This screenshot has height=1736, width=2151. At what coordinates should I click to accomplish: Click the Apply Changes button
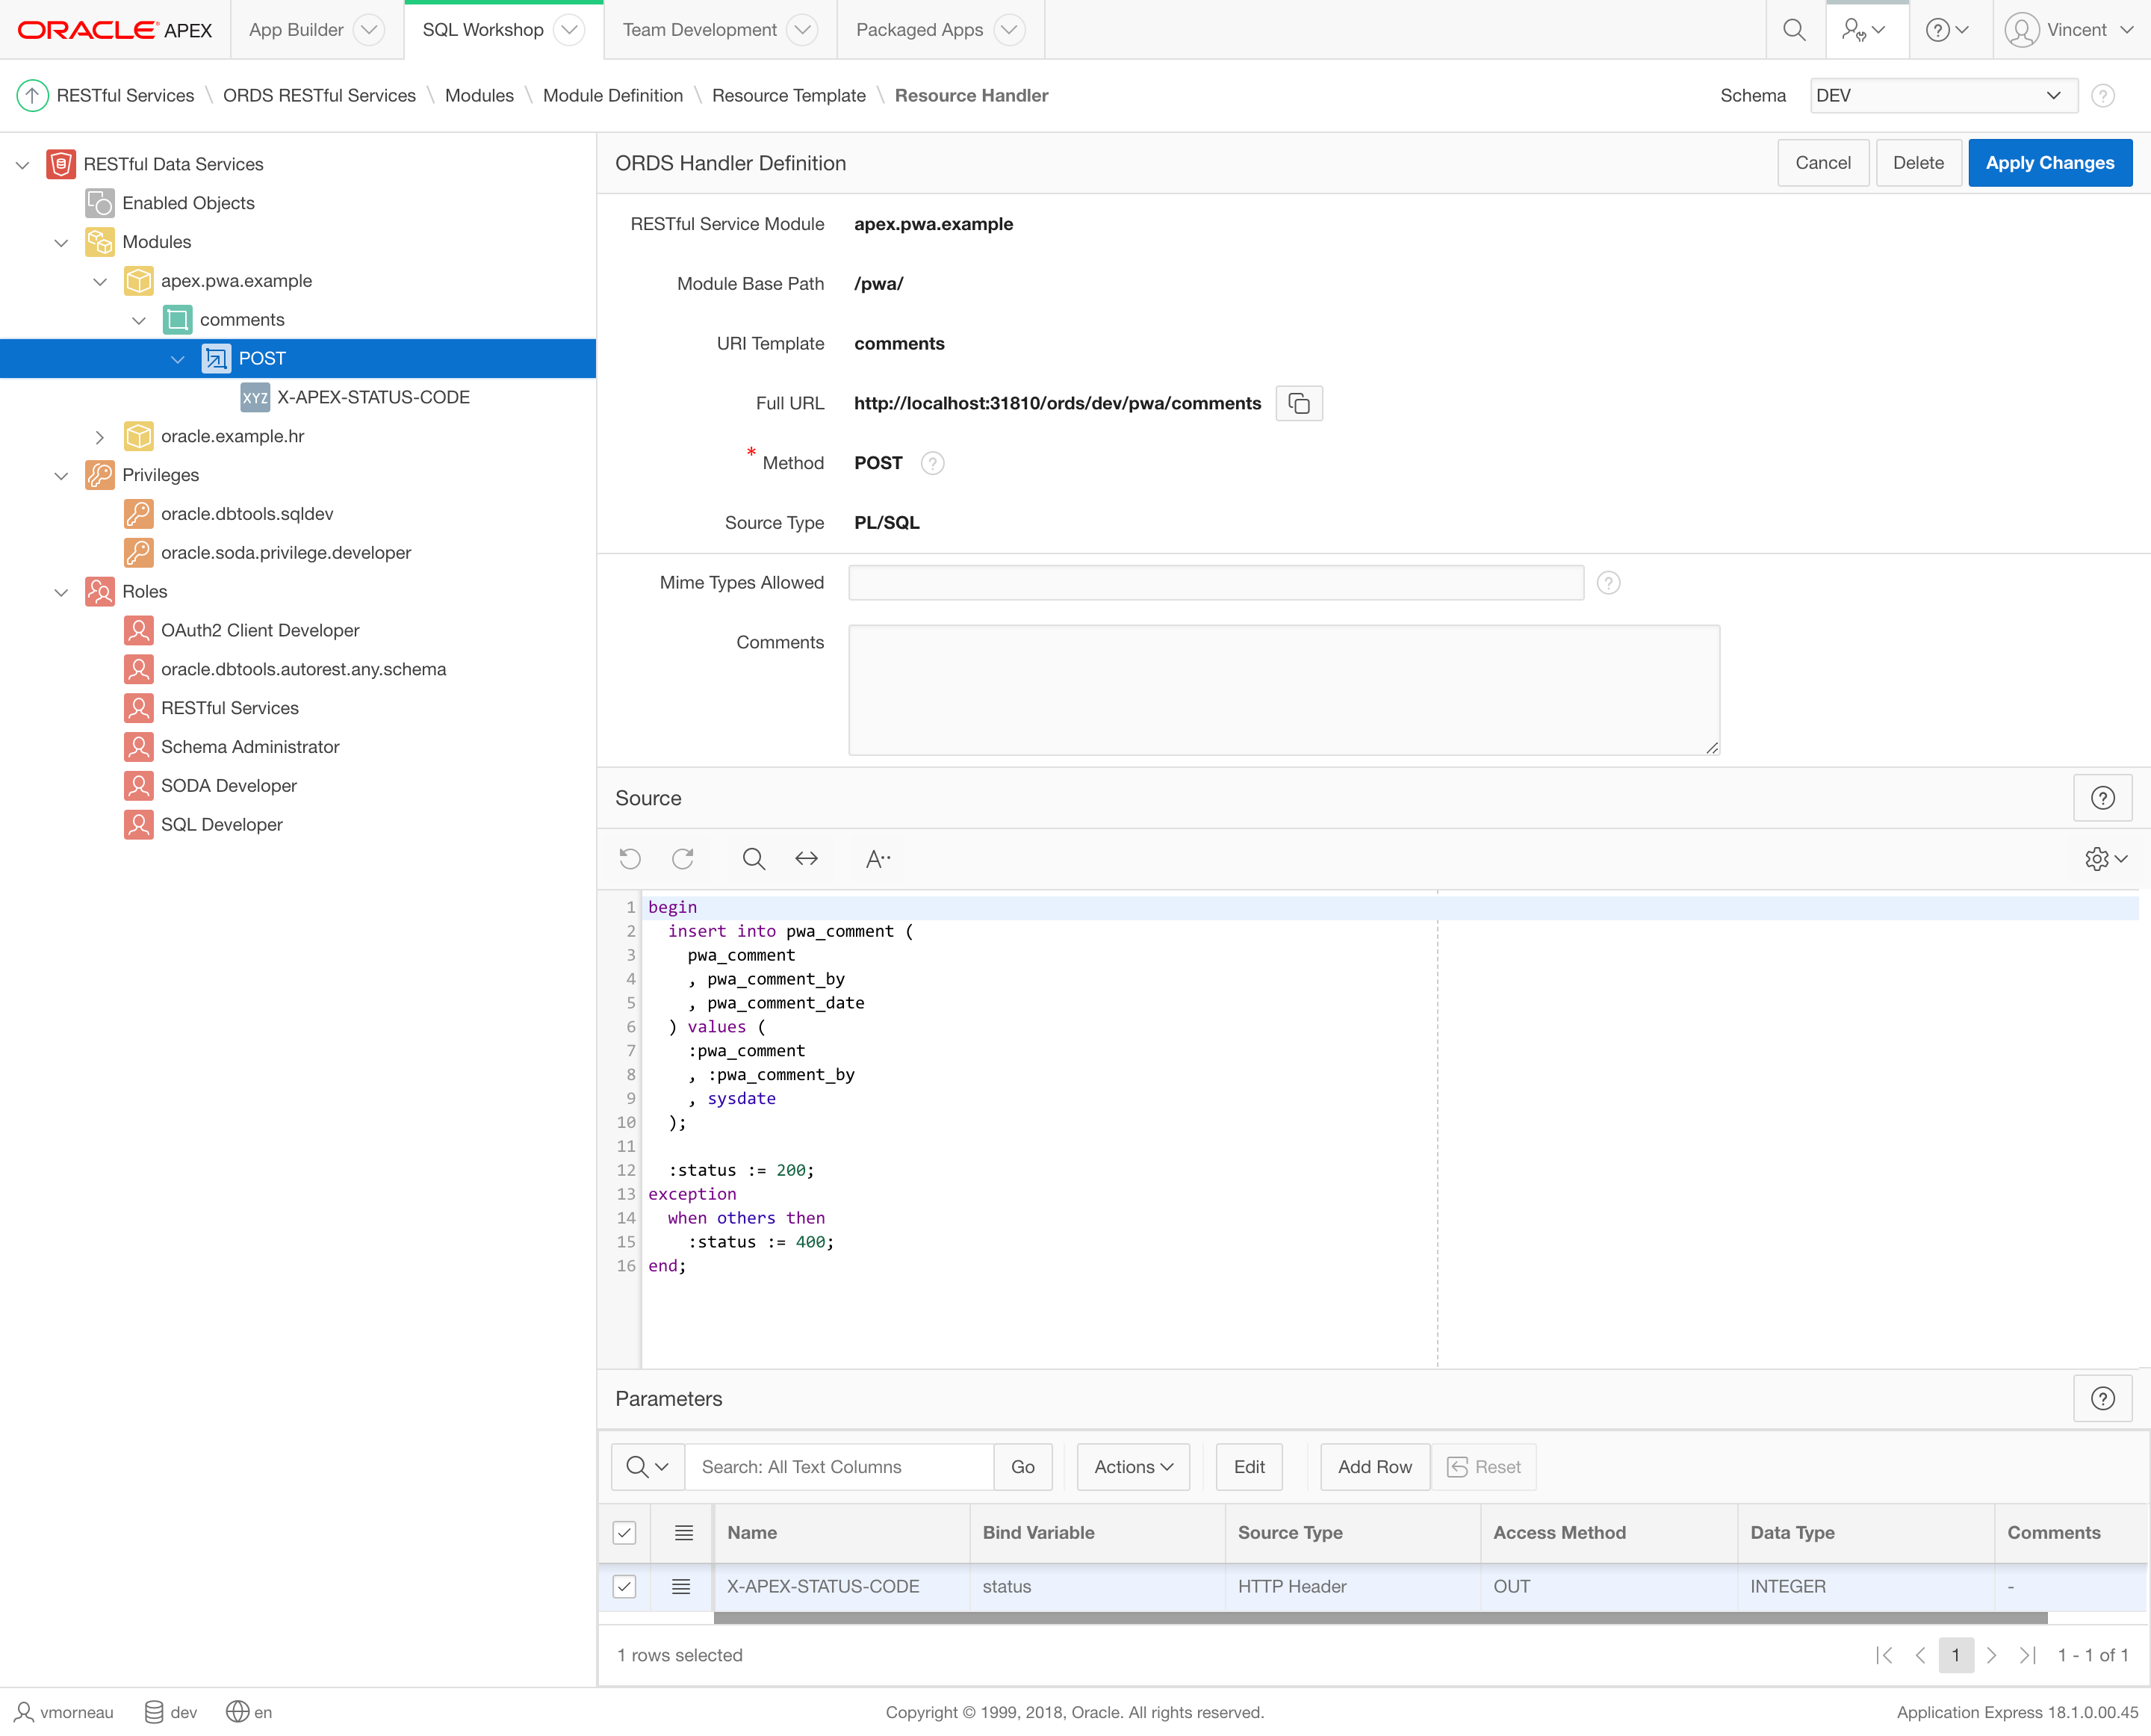pyautogui.click(x=2049, y=163)
